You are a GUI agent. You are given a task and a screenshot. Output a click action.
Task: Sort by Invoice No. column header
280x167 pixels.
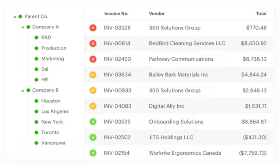coord(116,14)
